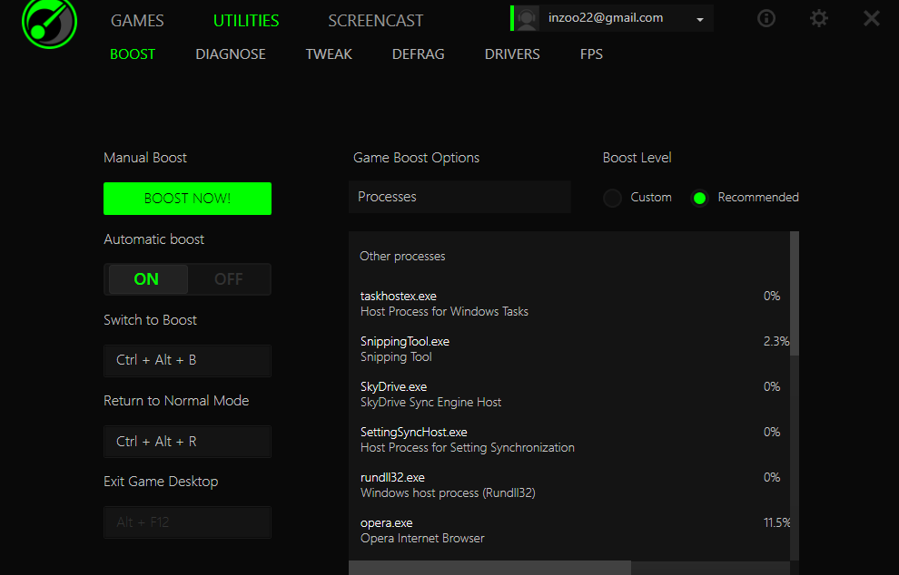Click the process list vertical scrollbar thumb
This screenshot has height=575, width=899.
click(x=794, y=293)
